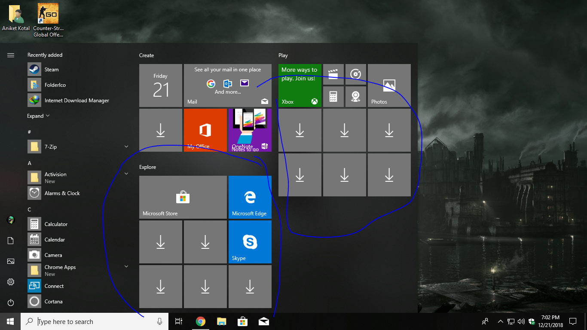Viewport: 587px width, 330px height.
Task: Jump to letter A index
Action: 30,163
